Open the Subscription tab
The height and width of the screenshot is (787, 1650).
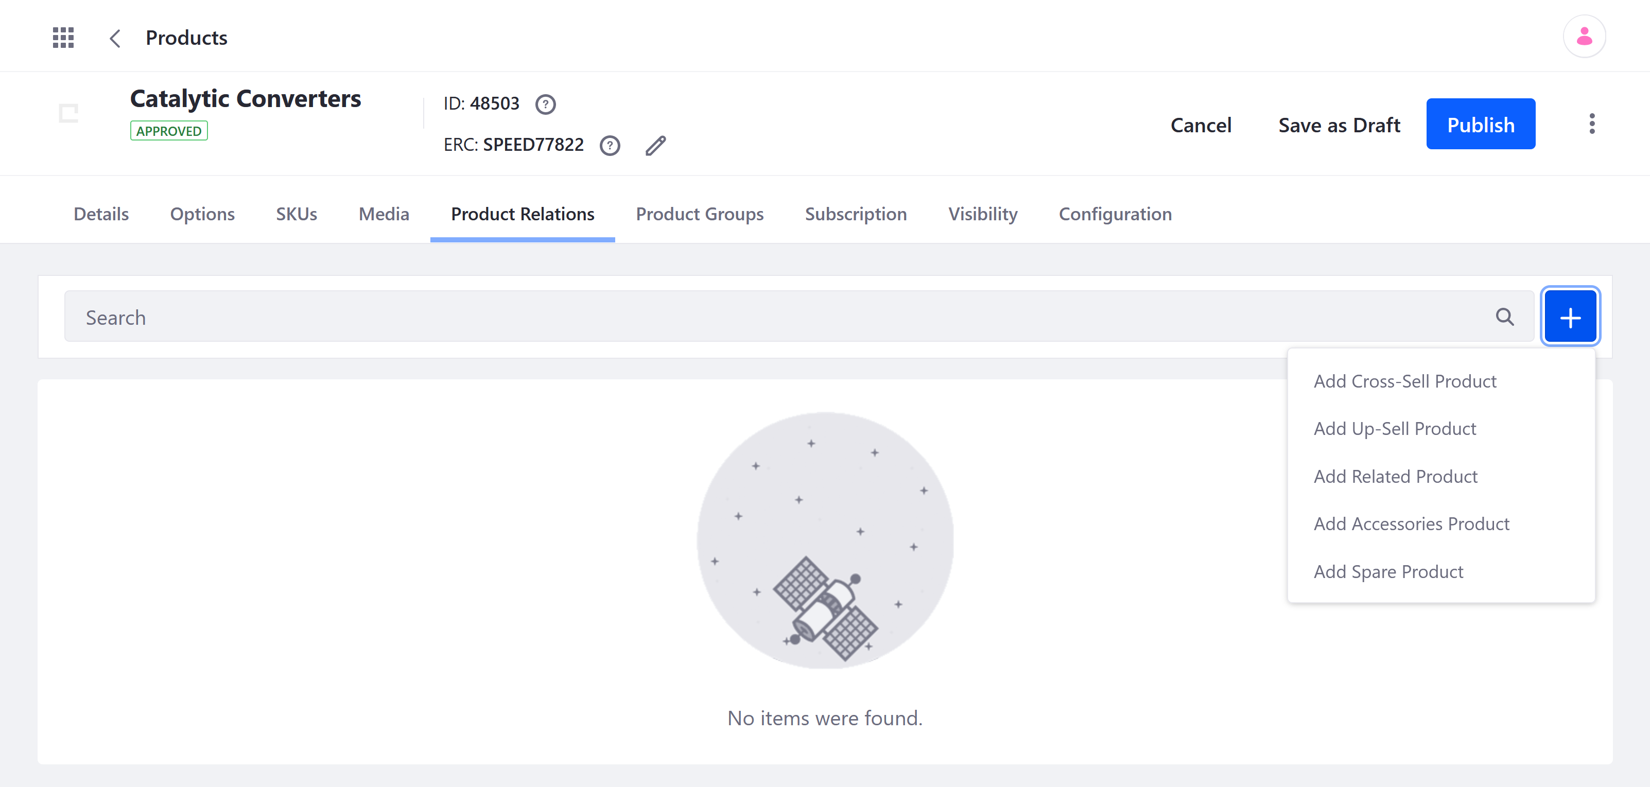click(855, 214)
